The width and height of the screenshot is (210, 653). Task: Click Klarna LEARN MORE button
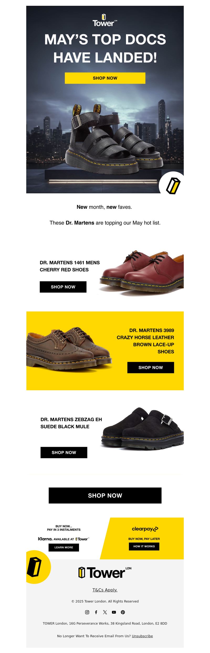point(64,547)
